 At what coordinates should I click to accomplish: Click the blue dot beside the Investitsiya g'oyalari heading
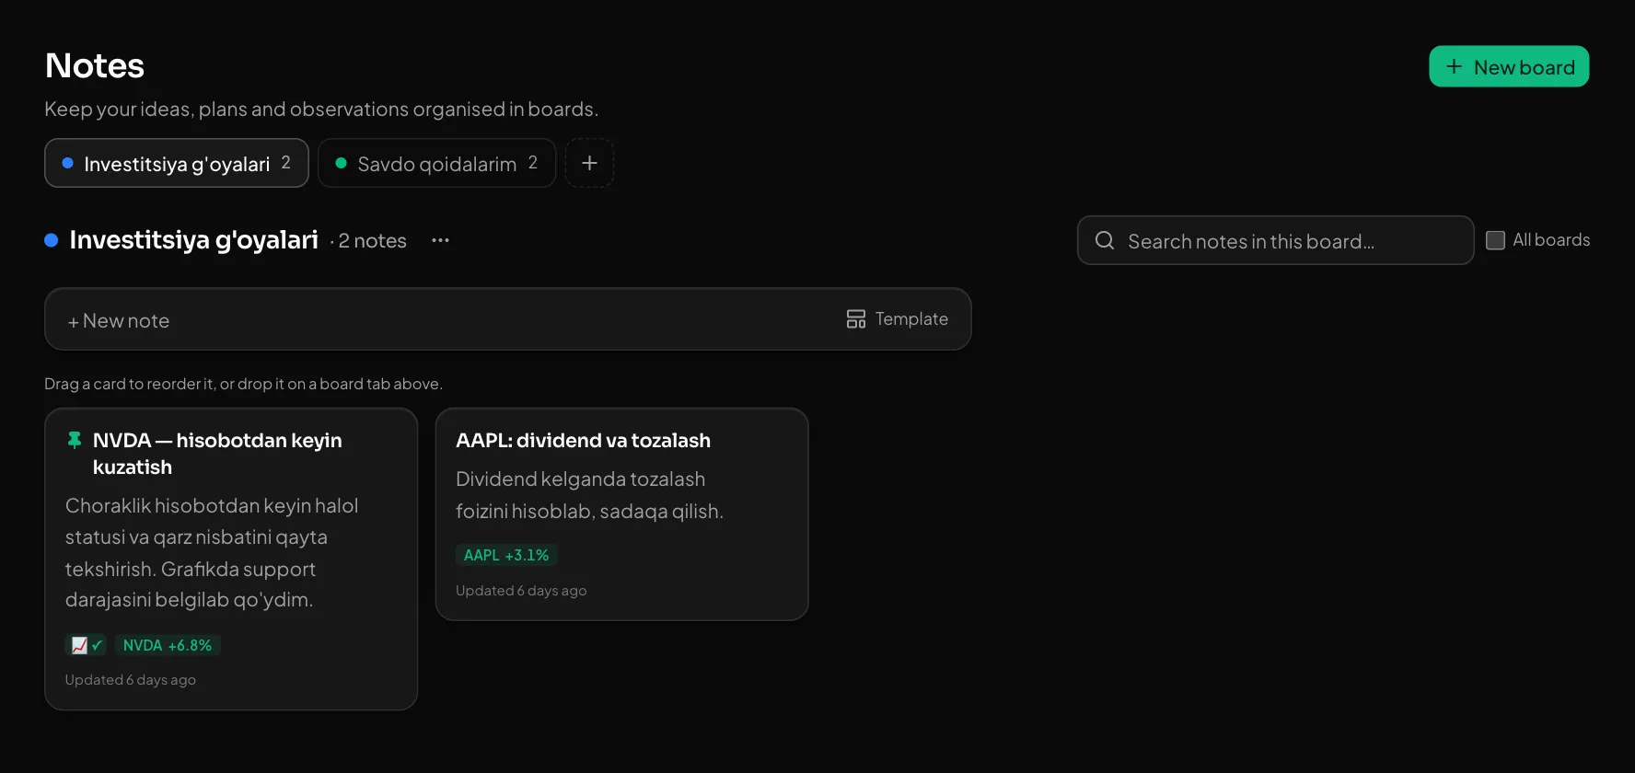pyautogui.click(x=52, y=240)
